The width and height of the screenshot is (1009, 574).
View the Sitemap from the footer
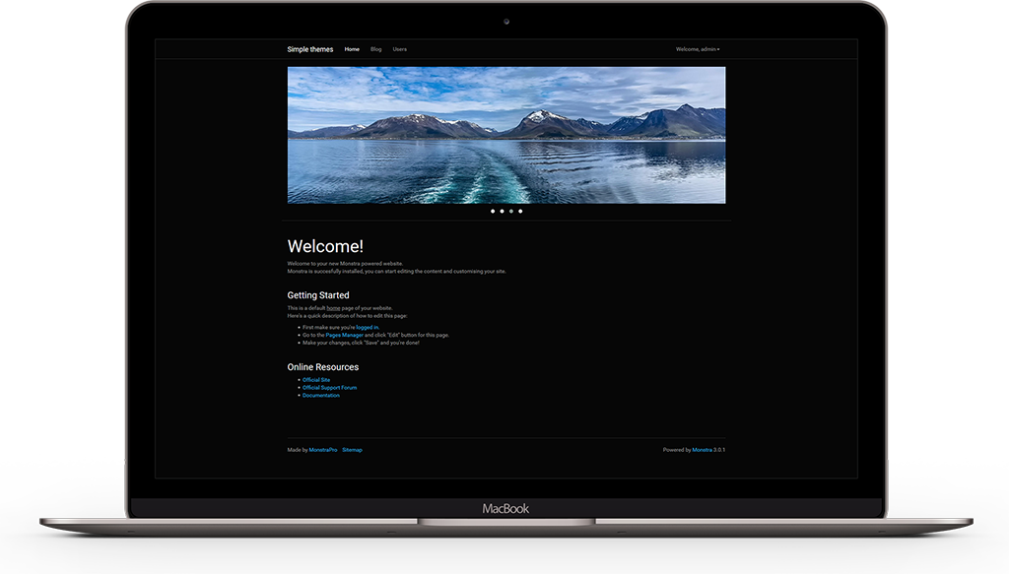click(x=352, y=449)
